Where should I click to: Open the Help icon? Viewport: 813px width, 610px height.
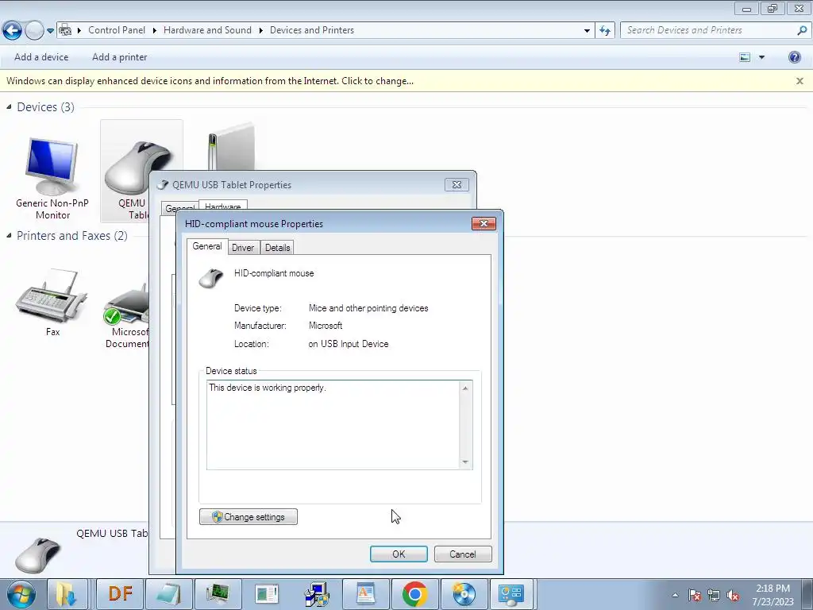tap(794, 57)
